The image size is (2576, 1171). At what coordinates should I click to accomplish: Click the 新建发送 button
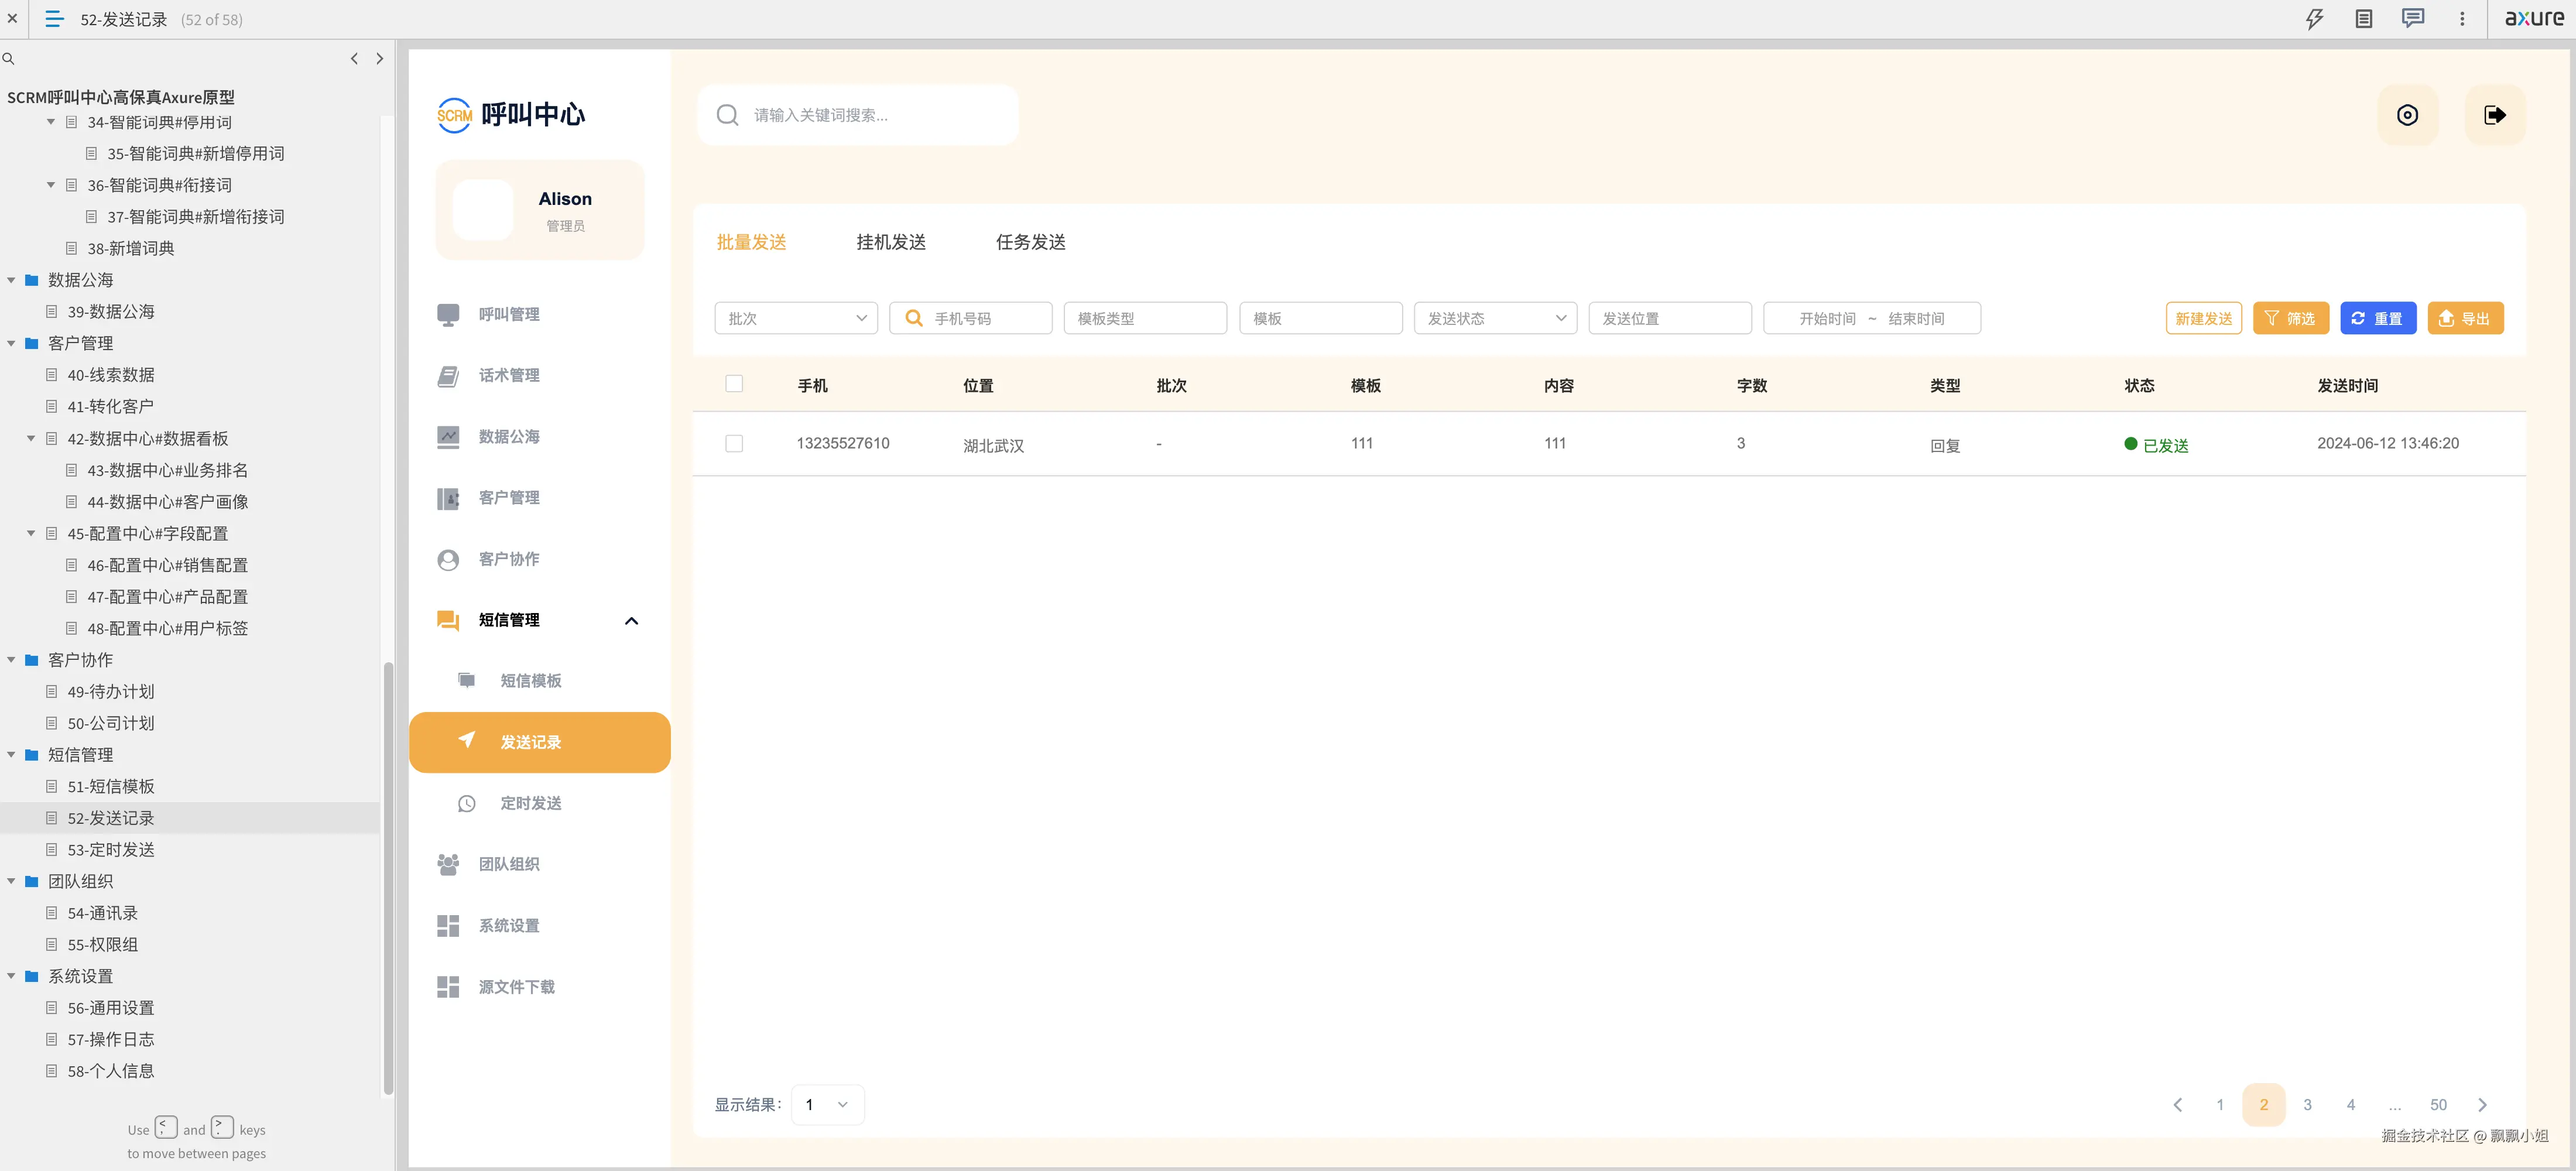tap(2203, 318)
